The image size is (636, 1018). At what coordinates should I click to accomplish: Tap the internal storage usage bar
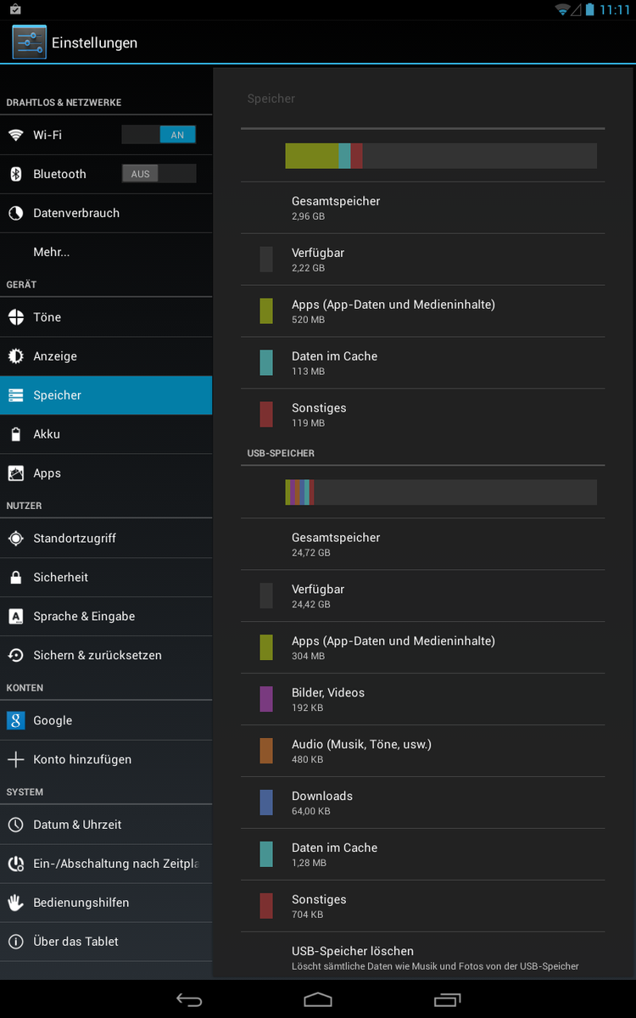pyautogui.click(x=441, y=156)
